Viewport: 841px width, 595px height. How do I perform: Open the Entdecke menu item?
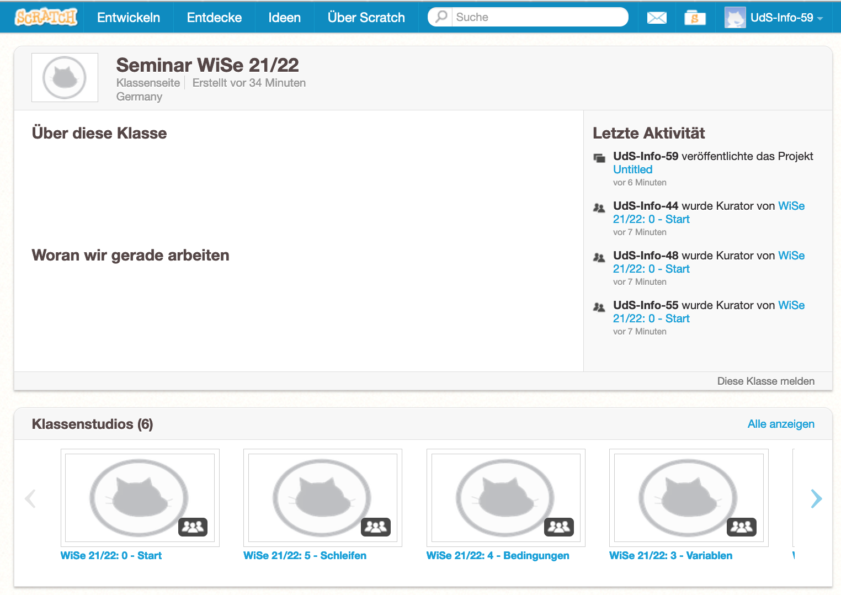tap(214, 18)
